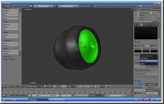Select the rotate manipulator arc icon
This screenshot has width=164, height=104.
(x=63, y=86)
